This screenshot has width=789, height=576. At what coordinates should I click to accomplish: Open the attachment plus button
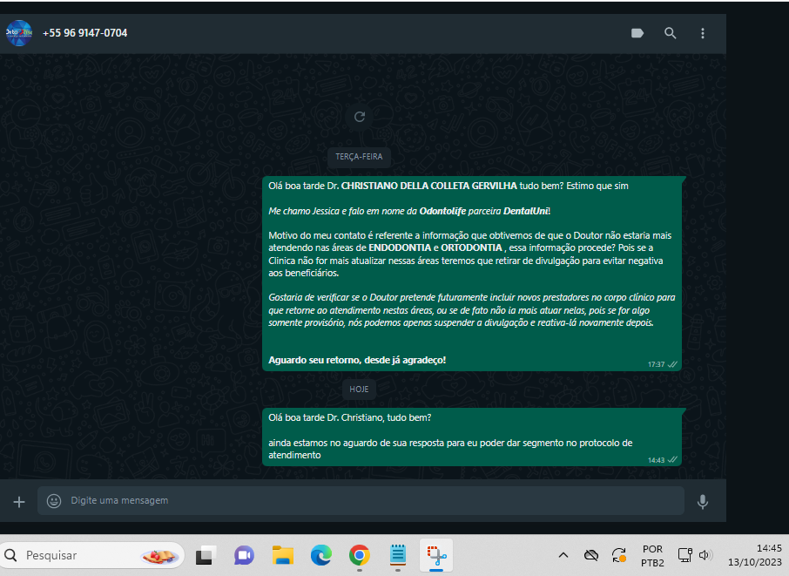coord(19,501)
